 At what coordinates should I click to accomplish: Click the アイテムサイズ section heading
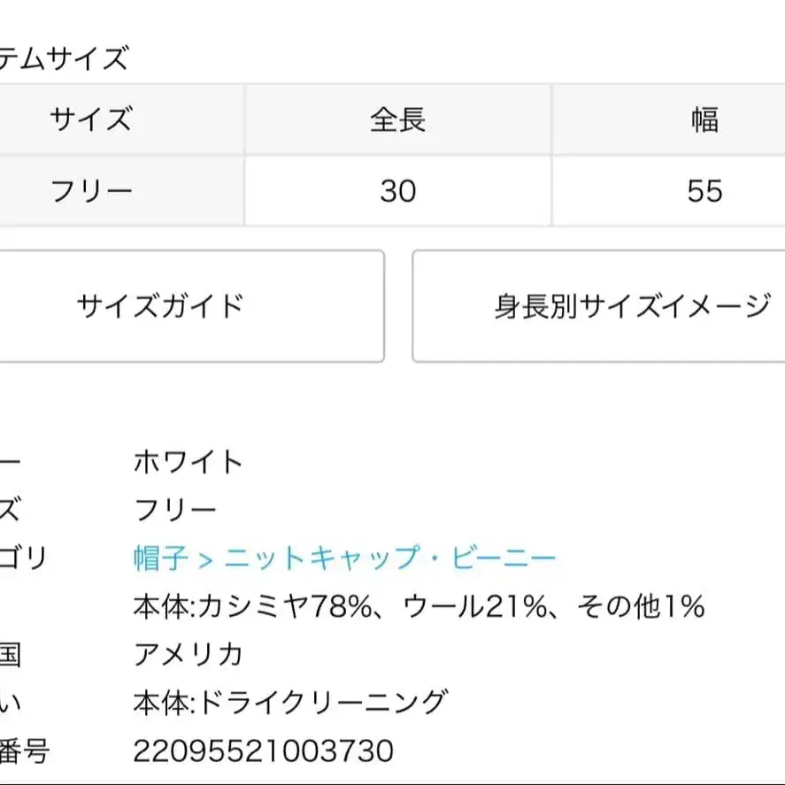coord(63,58)
